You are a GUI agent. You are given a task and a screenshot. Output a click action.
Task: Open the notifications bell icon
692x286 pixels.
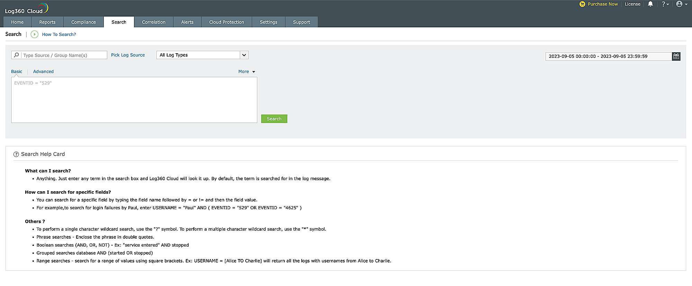(650, 4)
